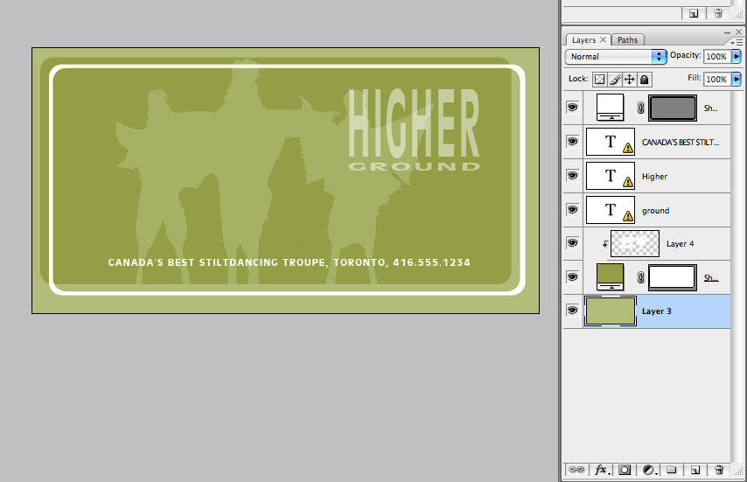Open the Normal blend mode dropdown
The height and width of the screenshot is (482, 747).
point(616,56)
